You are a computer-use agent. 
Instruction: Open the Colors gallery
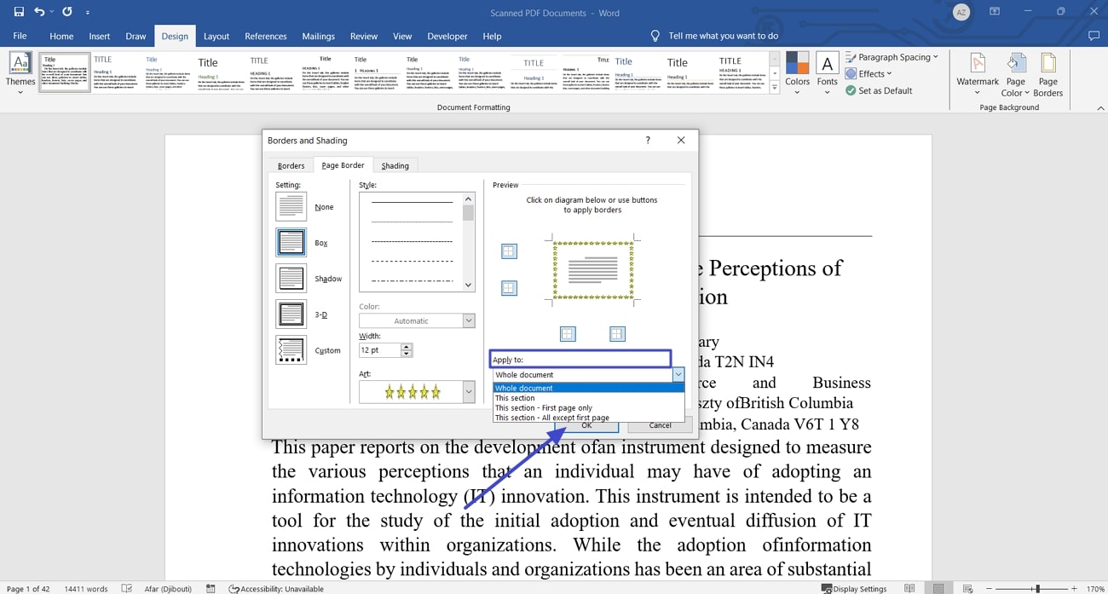(797, 72)
